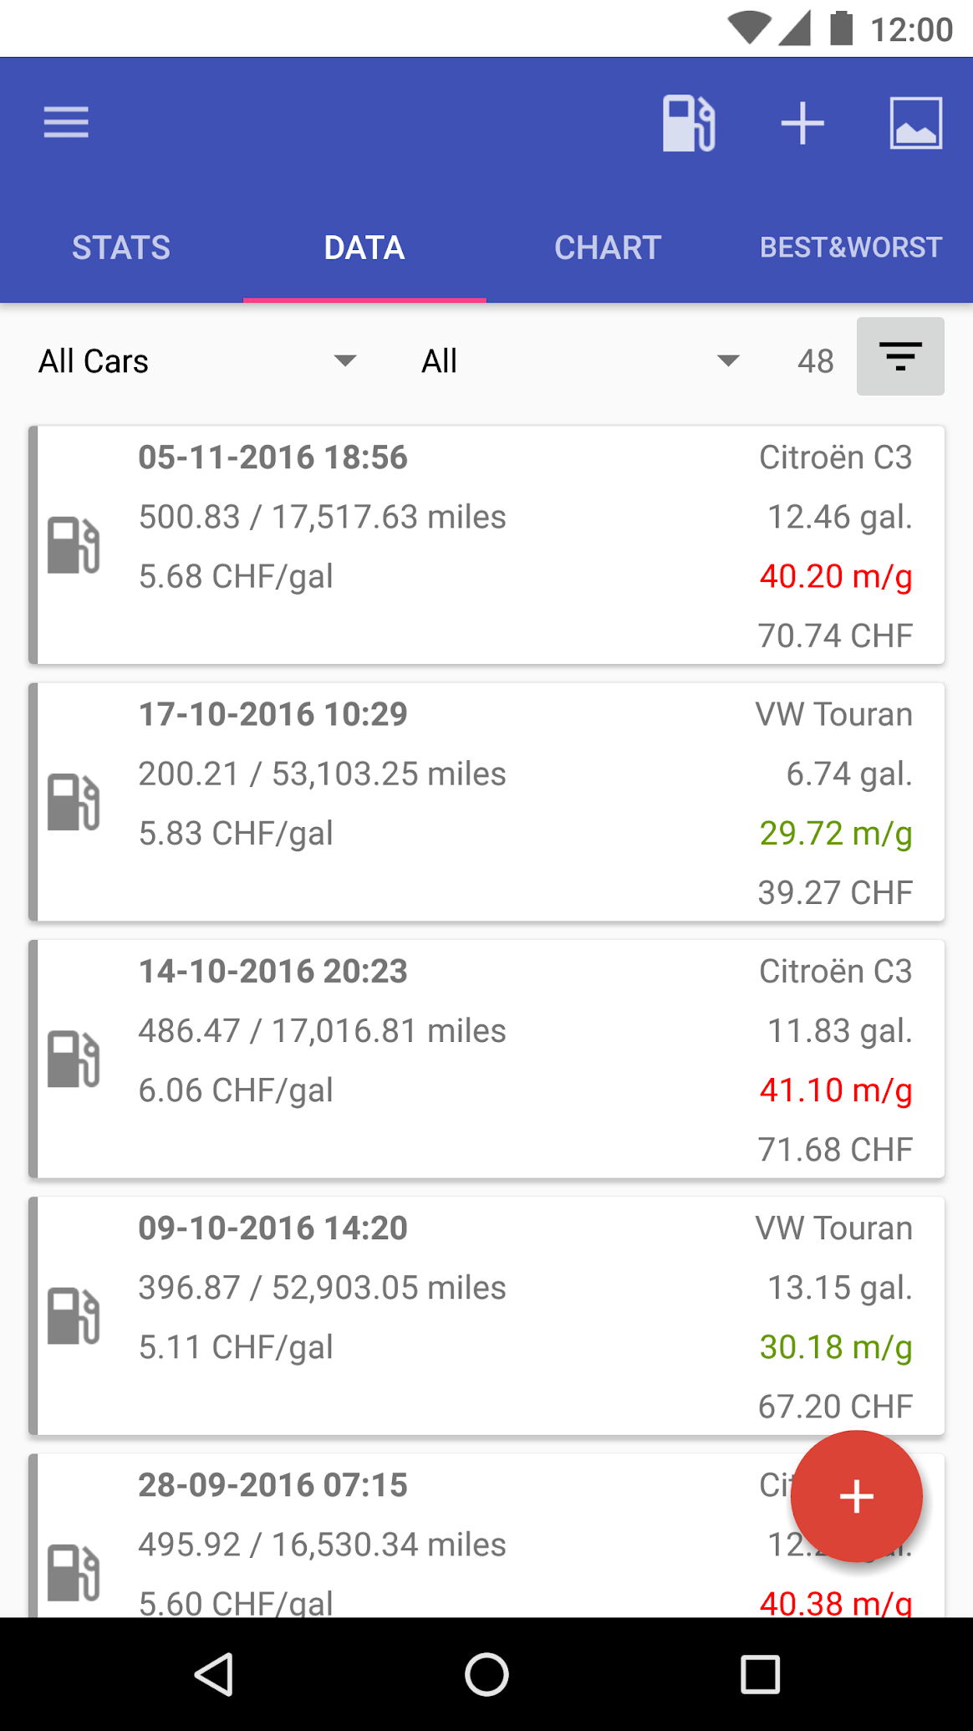Open the 28-09-2016 07:15 fill-up entry
This screenshot has width=973, height=1731.
(x=418, y=1539)
